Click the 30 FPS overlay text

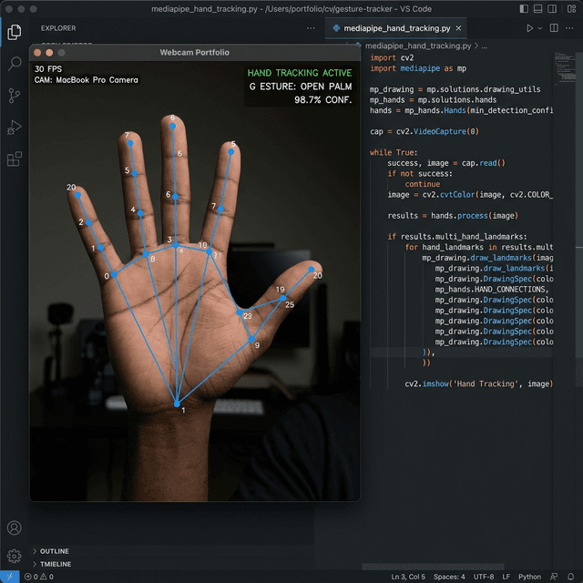48,69
